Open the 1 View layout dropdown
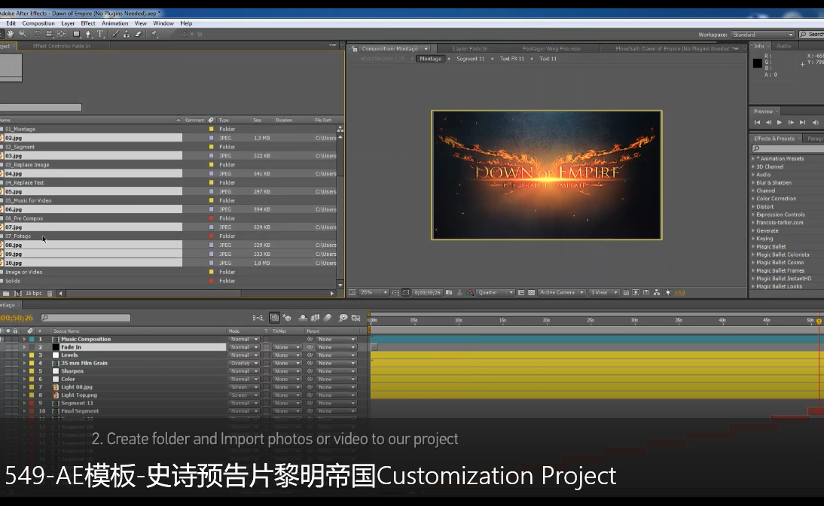Screen dimensions: 824x506 click(603, 293)
